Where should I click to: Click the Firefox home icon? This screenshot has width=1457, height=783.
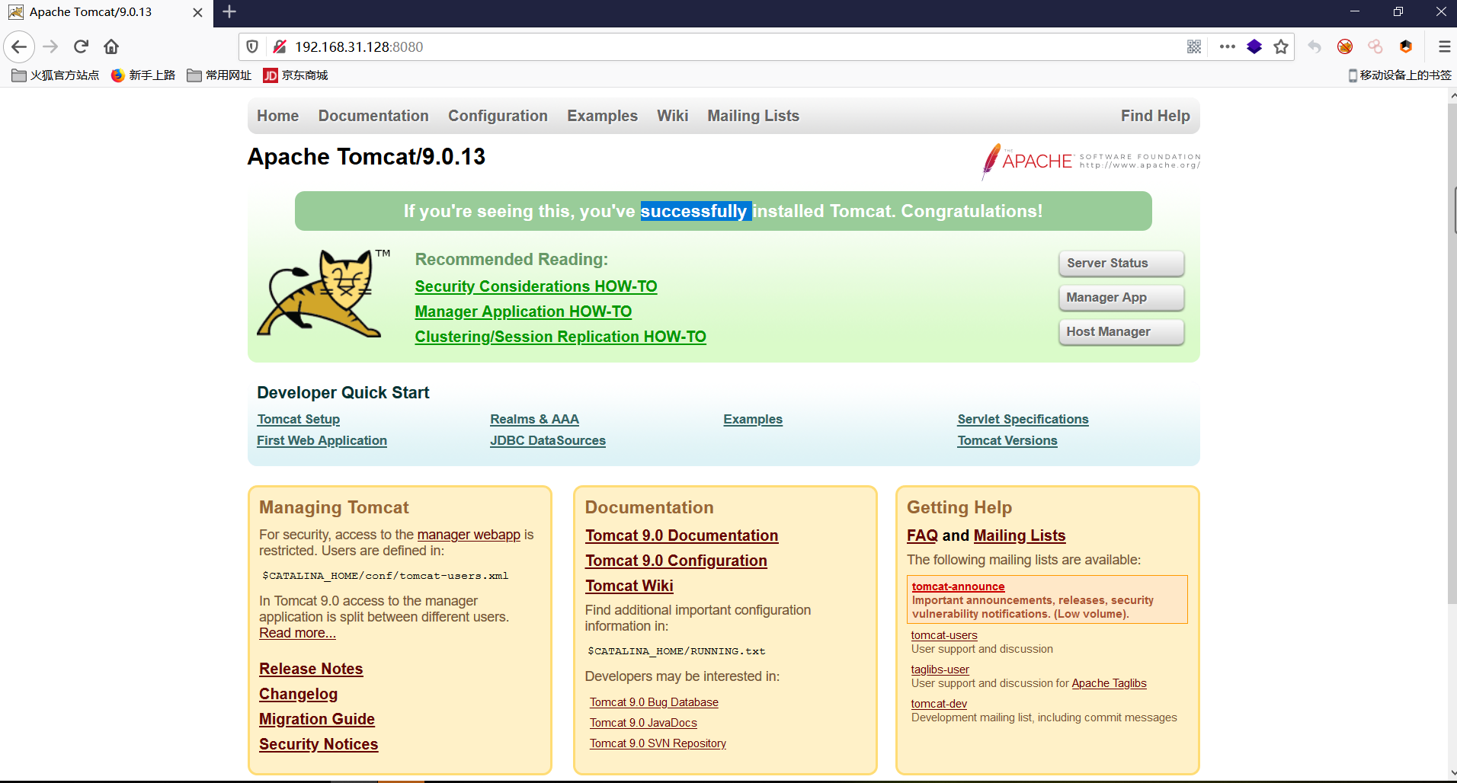pyautogui.click(x=111, y=47)
